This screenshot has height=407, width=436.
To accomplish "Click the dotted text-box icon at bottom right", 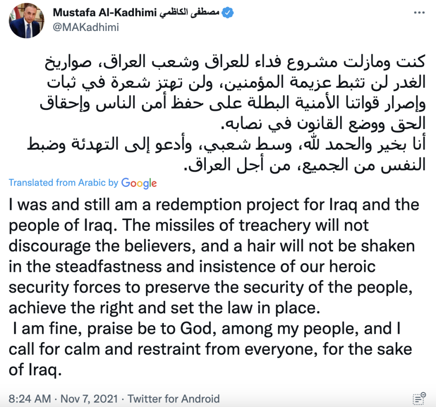I will click(419, 399).
